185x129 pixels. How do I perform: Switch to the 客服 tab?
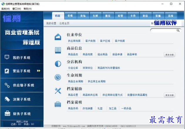(158, 16)
